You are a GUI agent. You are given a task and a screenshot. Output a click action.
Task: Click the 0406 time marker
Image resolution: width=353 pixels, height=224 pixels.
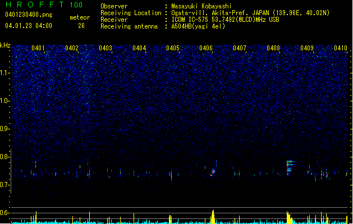(x=206, y=48)
